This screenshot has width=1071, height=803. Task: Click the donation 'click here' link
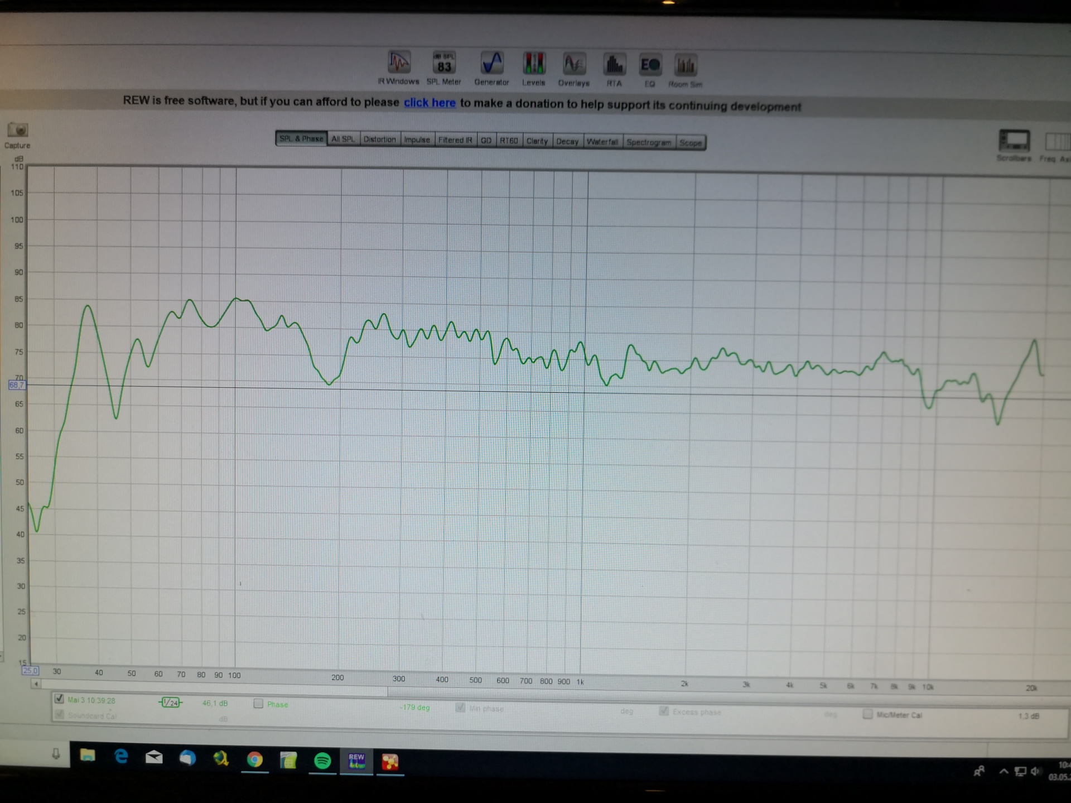[430, 103]
